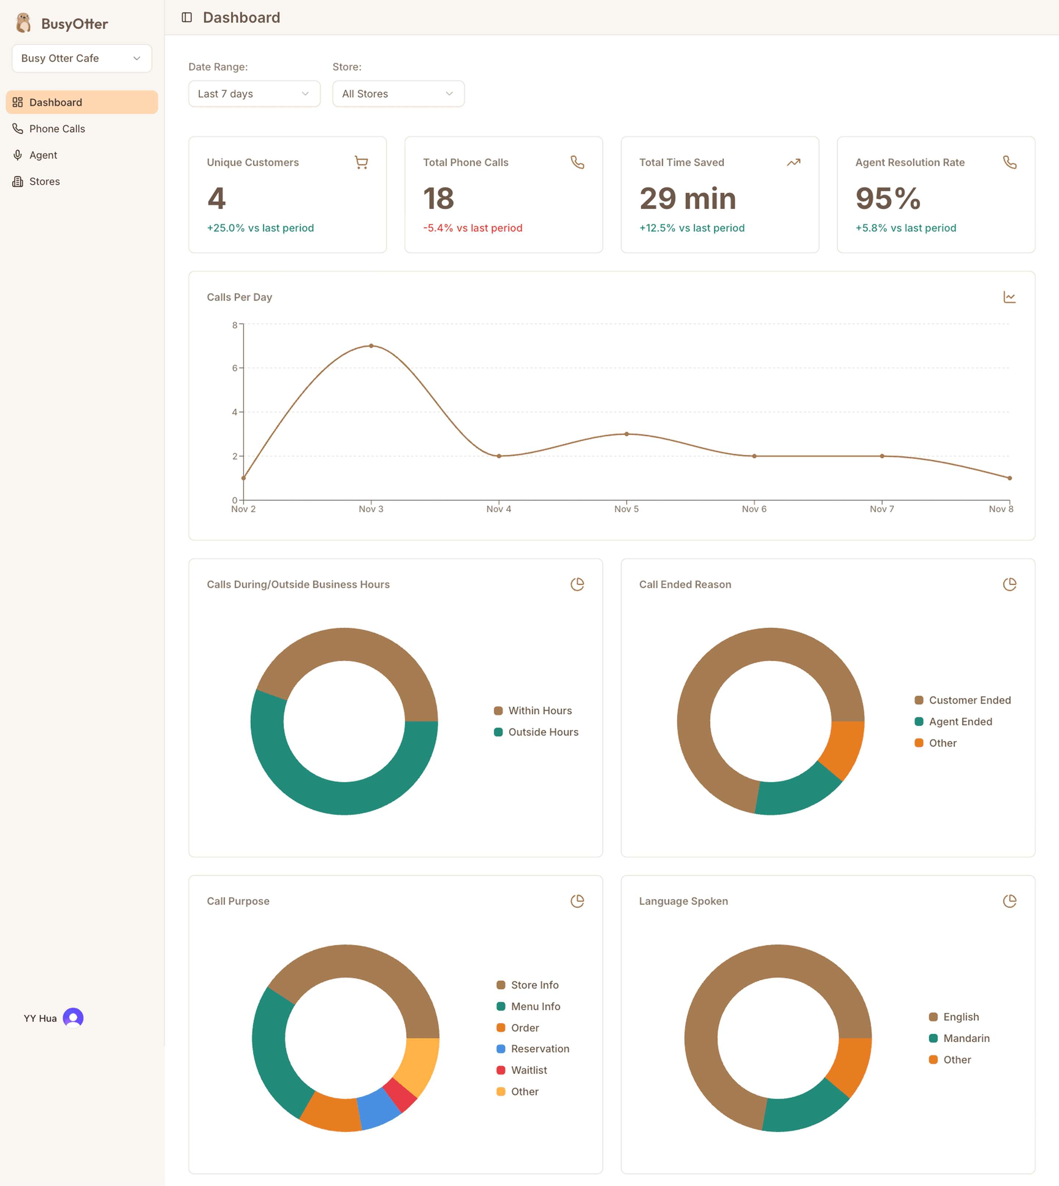This screenshot has height=1186, width=1059.
Task: Click the phone icon on Total Phone Calls card
Action: coord(578,162)
